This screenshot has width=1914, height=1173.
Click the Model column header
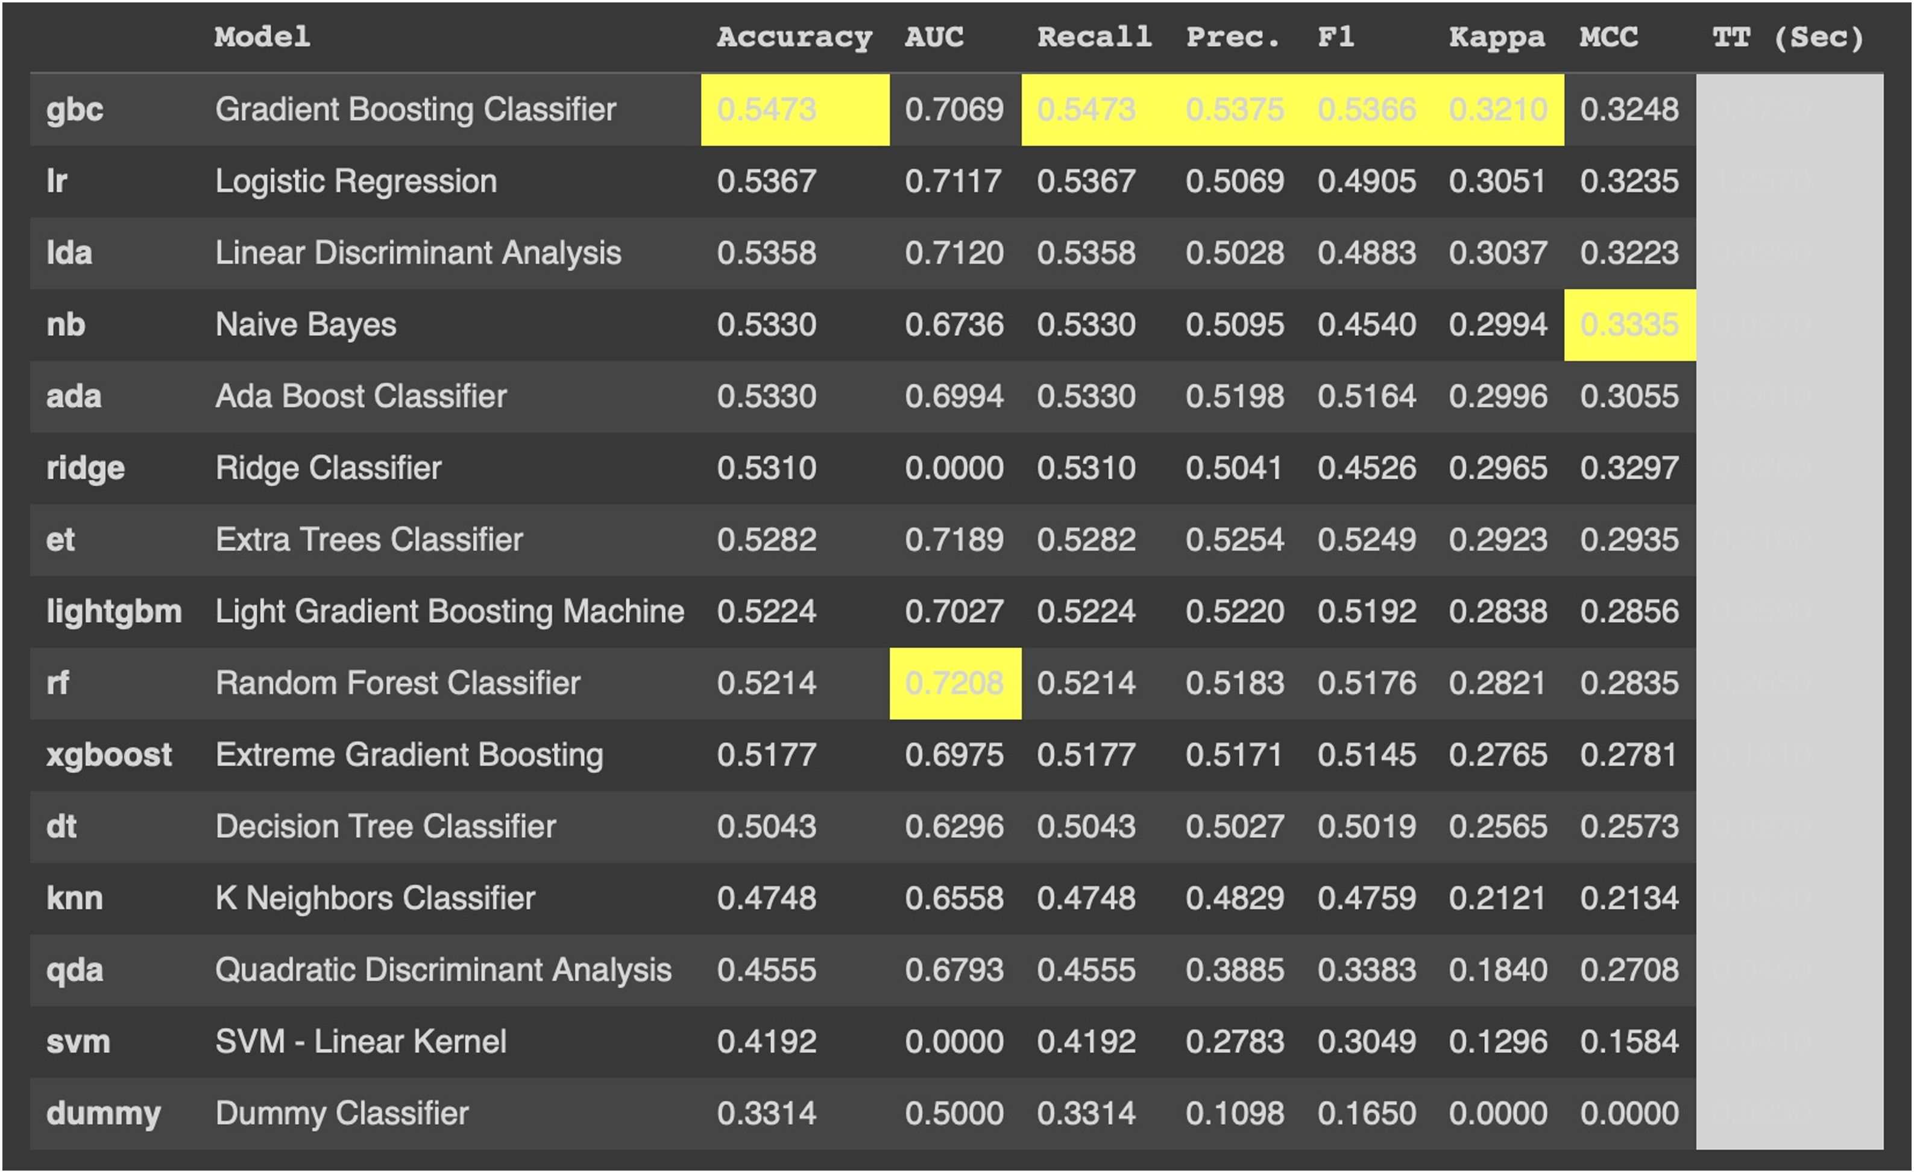pyautogui.click(x=263, y=37)
